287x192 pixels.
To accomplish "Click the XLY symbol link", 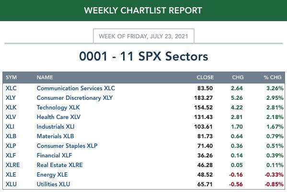I will (x=11, y=98).
